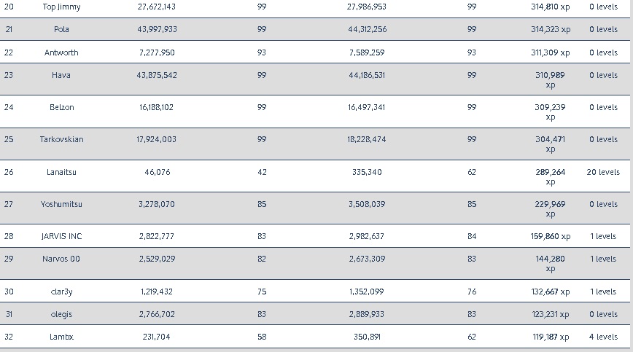Image resolution: width=633 pixels, height=352 pixels.
Task: Select player name olegis
Action: tap(61, 314)
